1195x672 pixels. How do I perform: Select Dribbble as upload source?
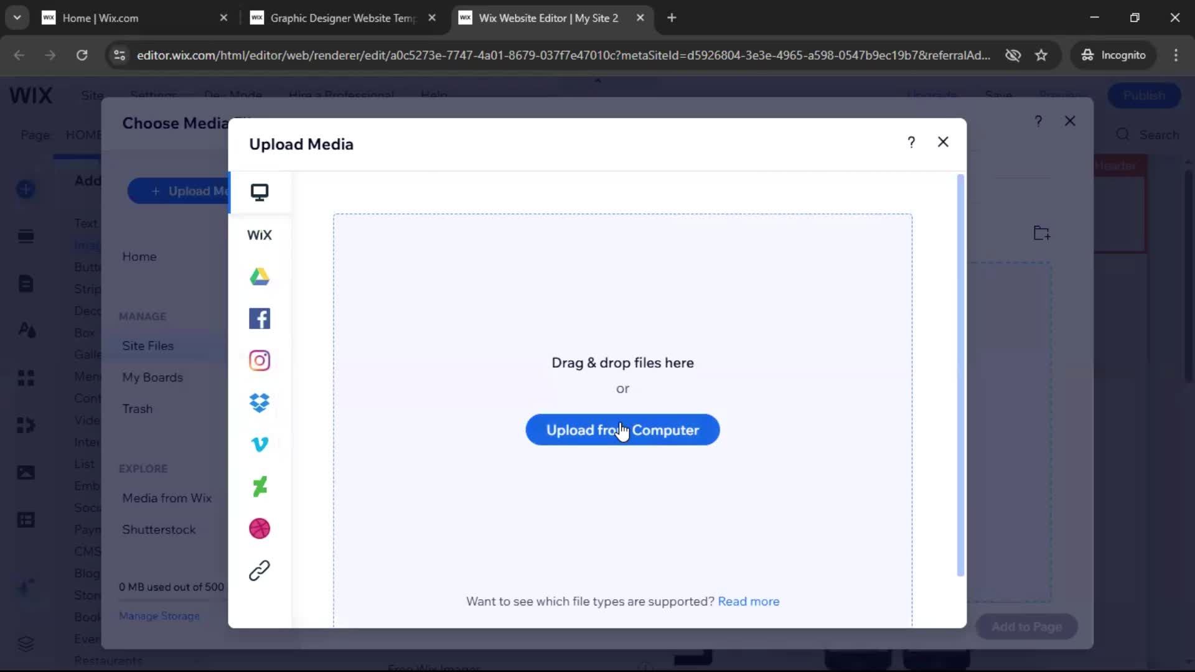coord(260,528)
